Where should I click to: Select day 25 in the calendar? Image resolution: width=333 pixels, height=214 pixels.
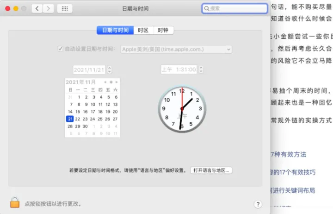coord(100,119)
